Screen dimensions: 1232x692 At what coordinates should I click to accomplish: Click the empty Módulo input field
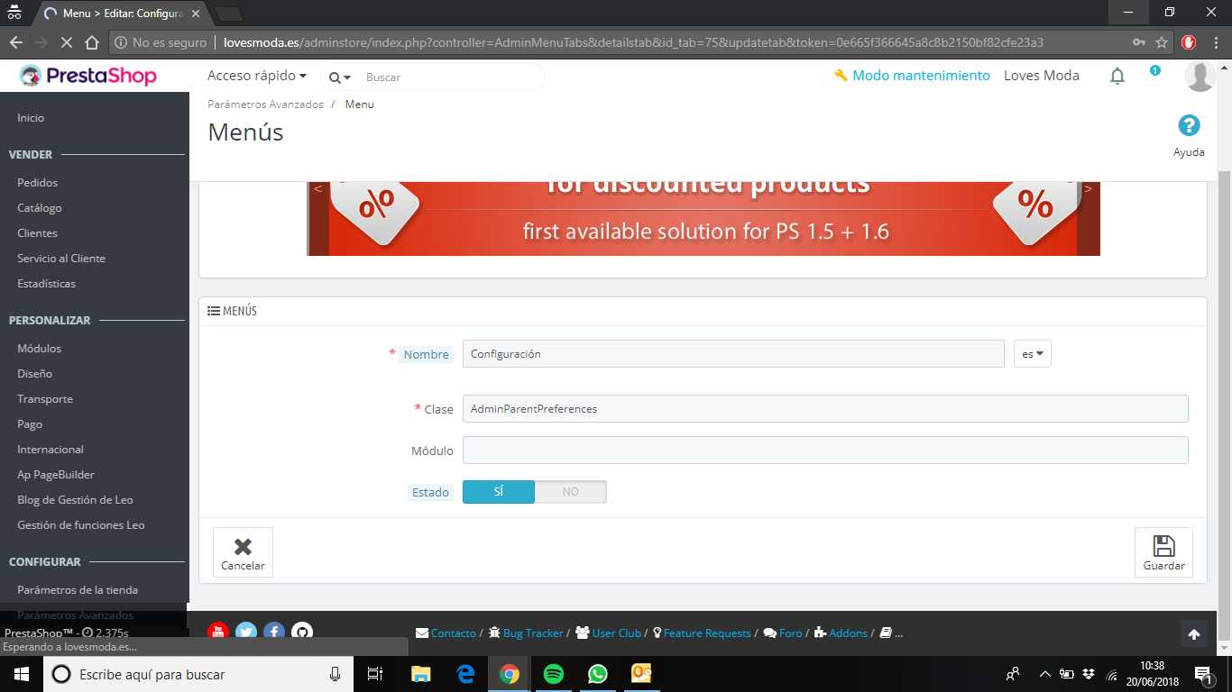point(825,451)
